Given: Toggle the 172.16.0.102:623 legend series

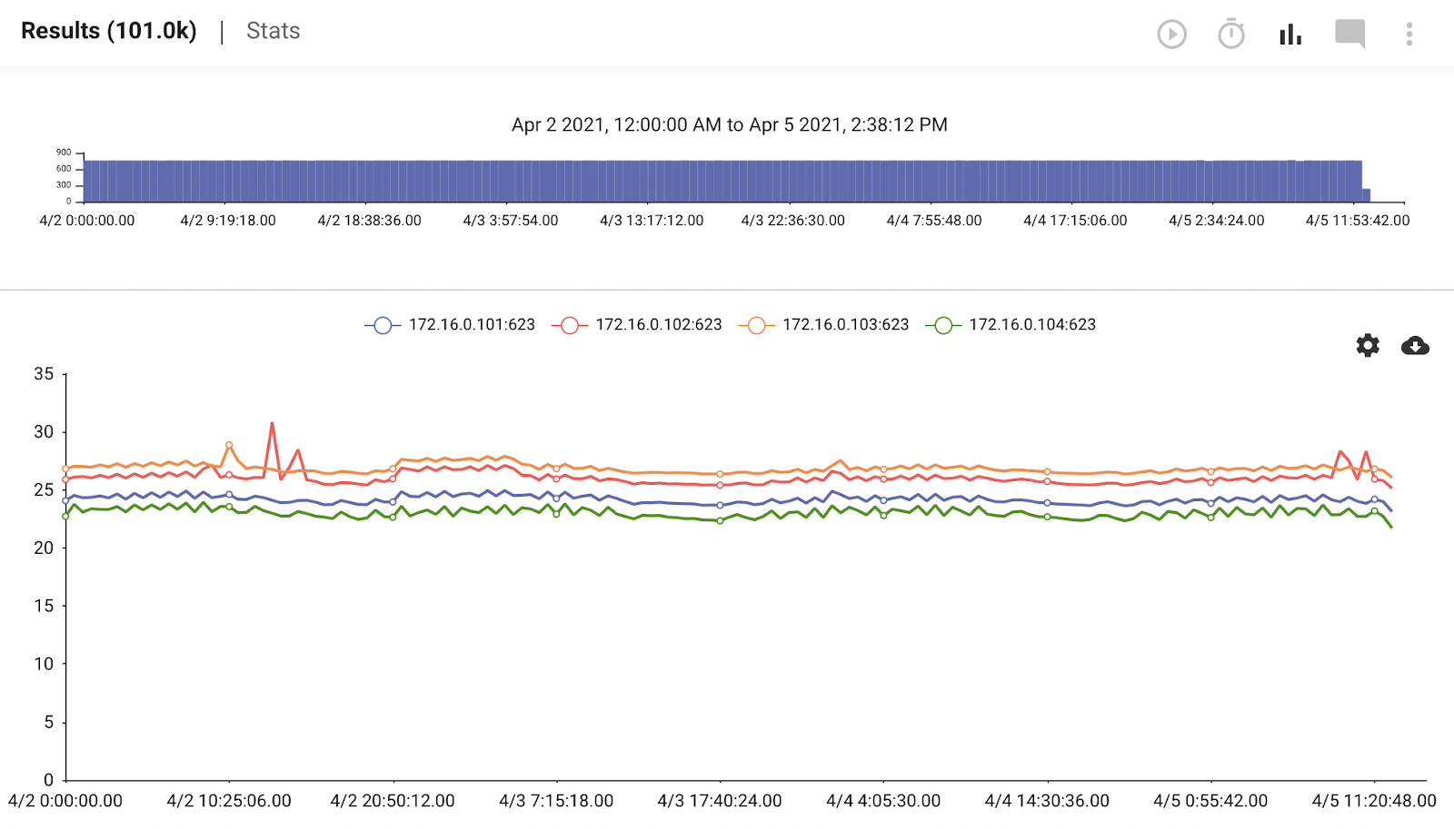Looking at the screenshot, I should (658, 325).
